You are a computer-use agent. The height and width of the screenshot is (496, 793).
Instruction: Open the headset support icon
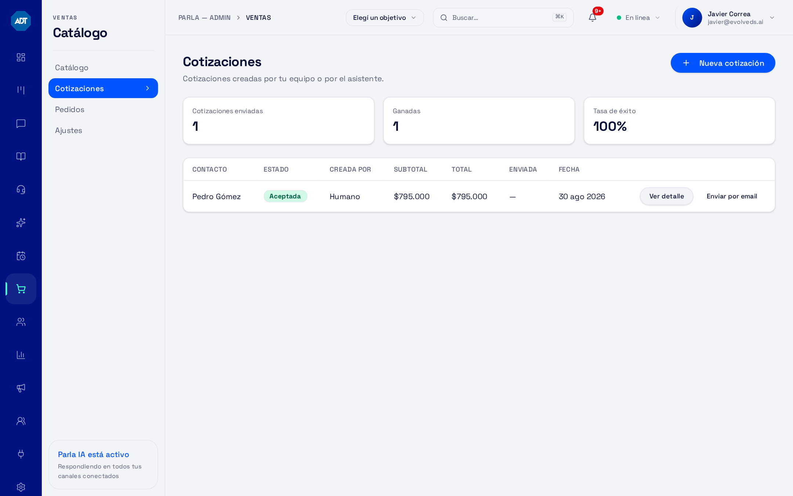[x=21, y=190]
